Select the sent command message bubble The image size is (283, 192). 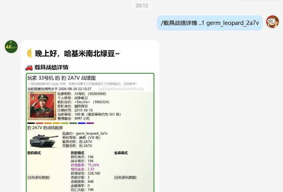tap(210, 23)
